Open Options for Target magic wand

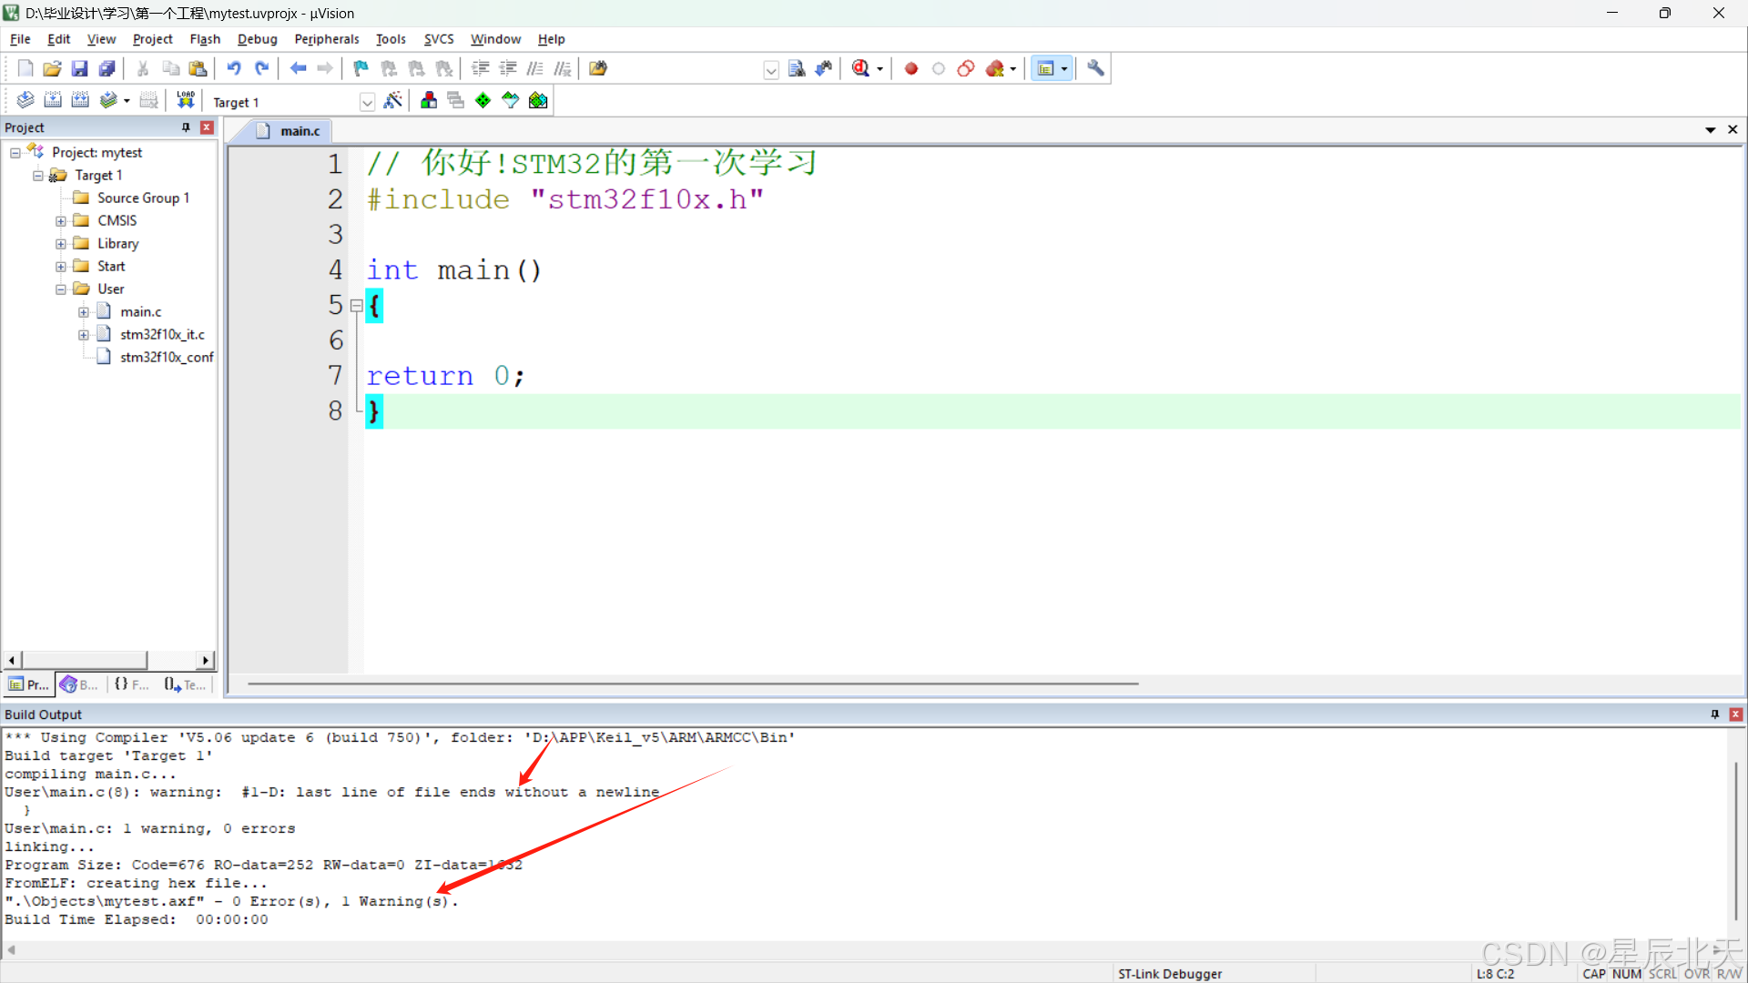[393, 100]
